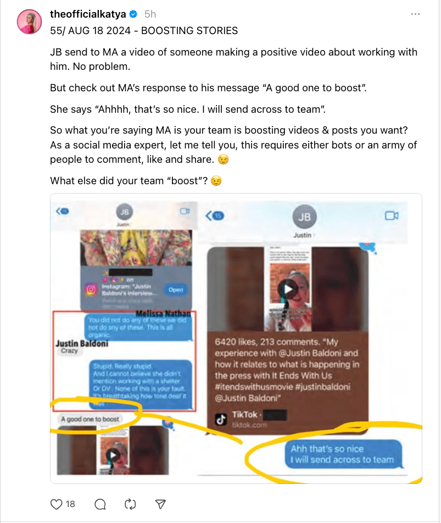Like the post with the heart icon
Image resolution: width=441 pixels, height=523 pixels.
click(56, 504)
